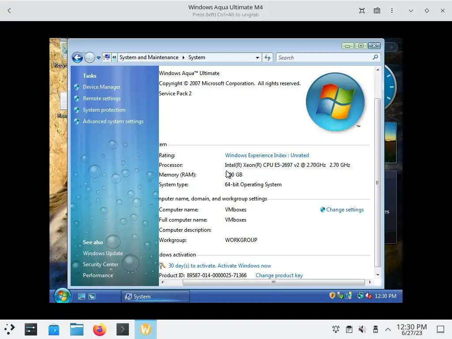Click Show Desktop quick launch icon

82,296
